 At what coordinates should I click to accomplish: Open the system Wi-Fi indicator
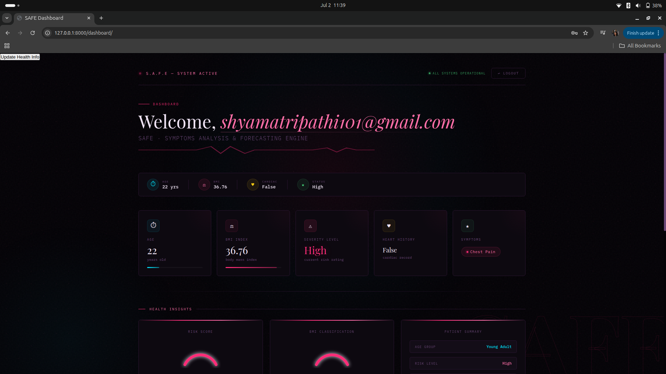(618, 5)
